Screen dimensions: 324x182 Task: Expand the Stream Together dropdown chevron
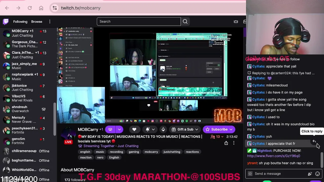(119, 129)
